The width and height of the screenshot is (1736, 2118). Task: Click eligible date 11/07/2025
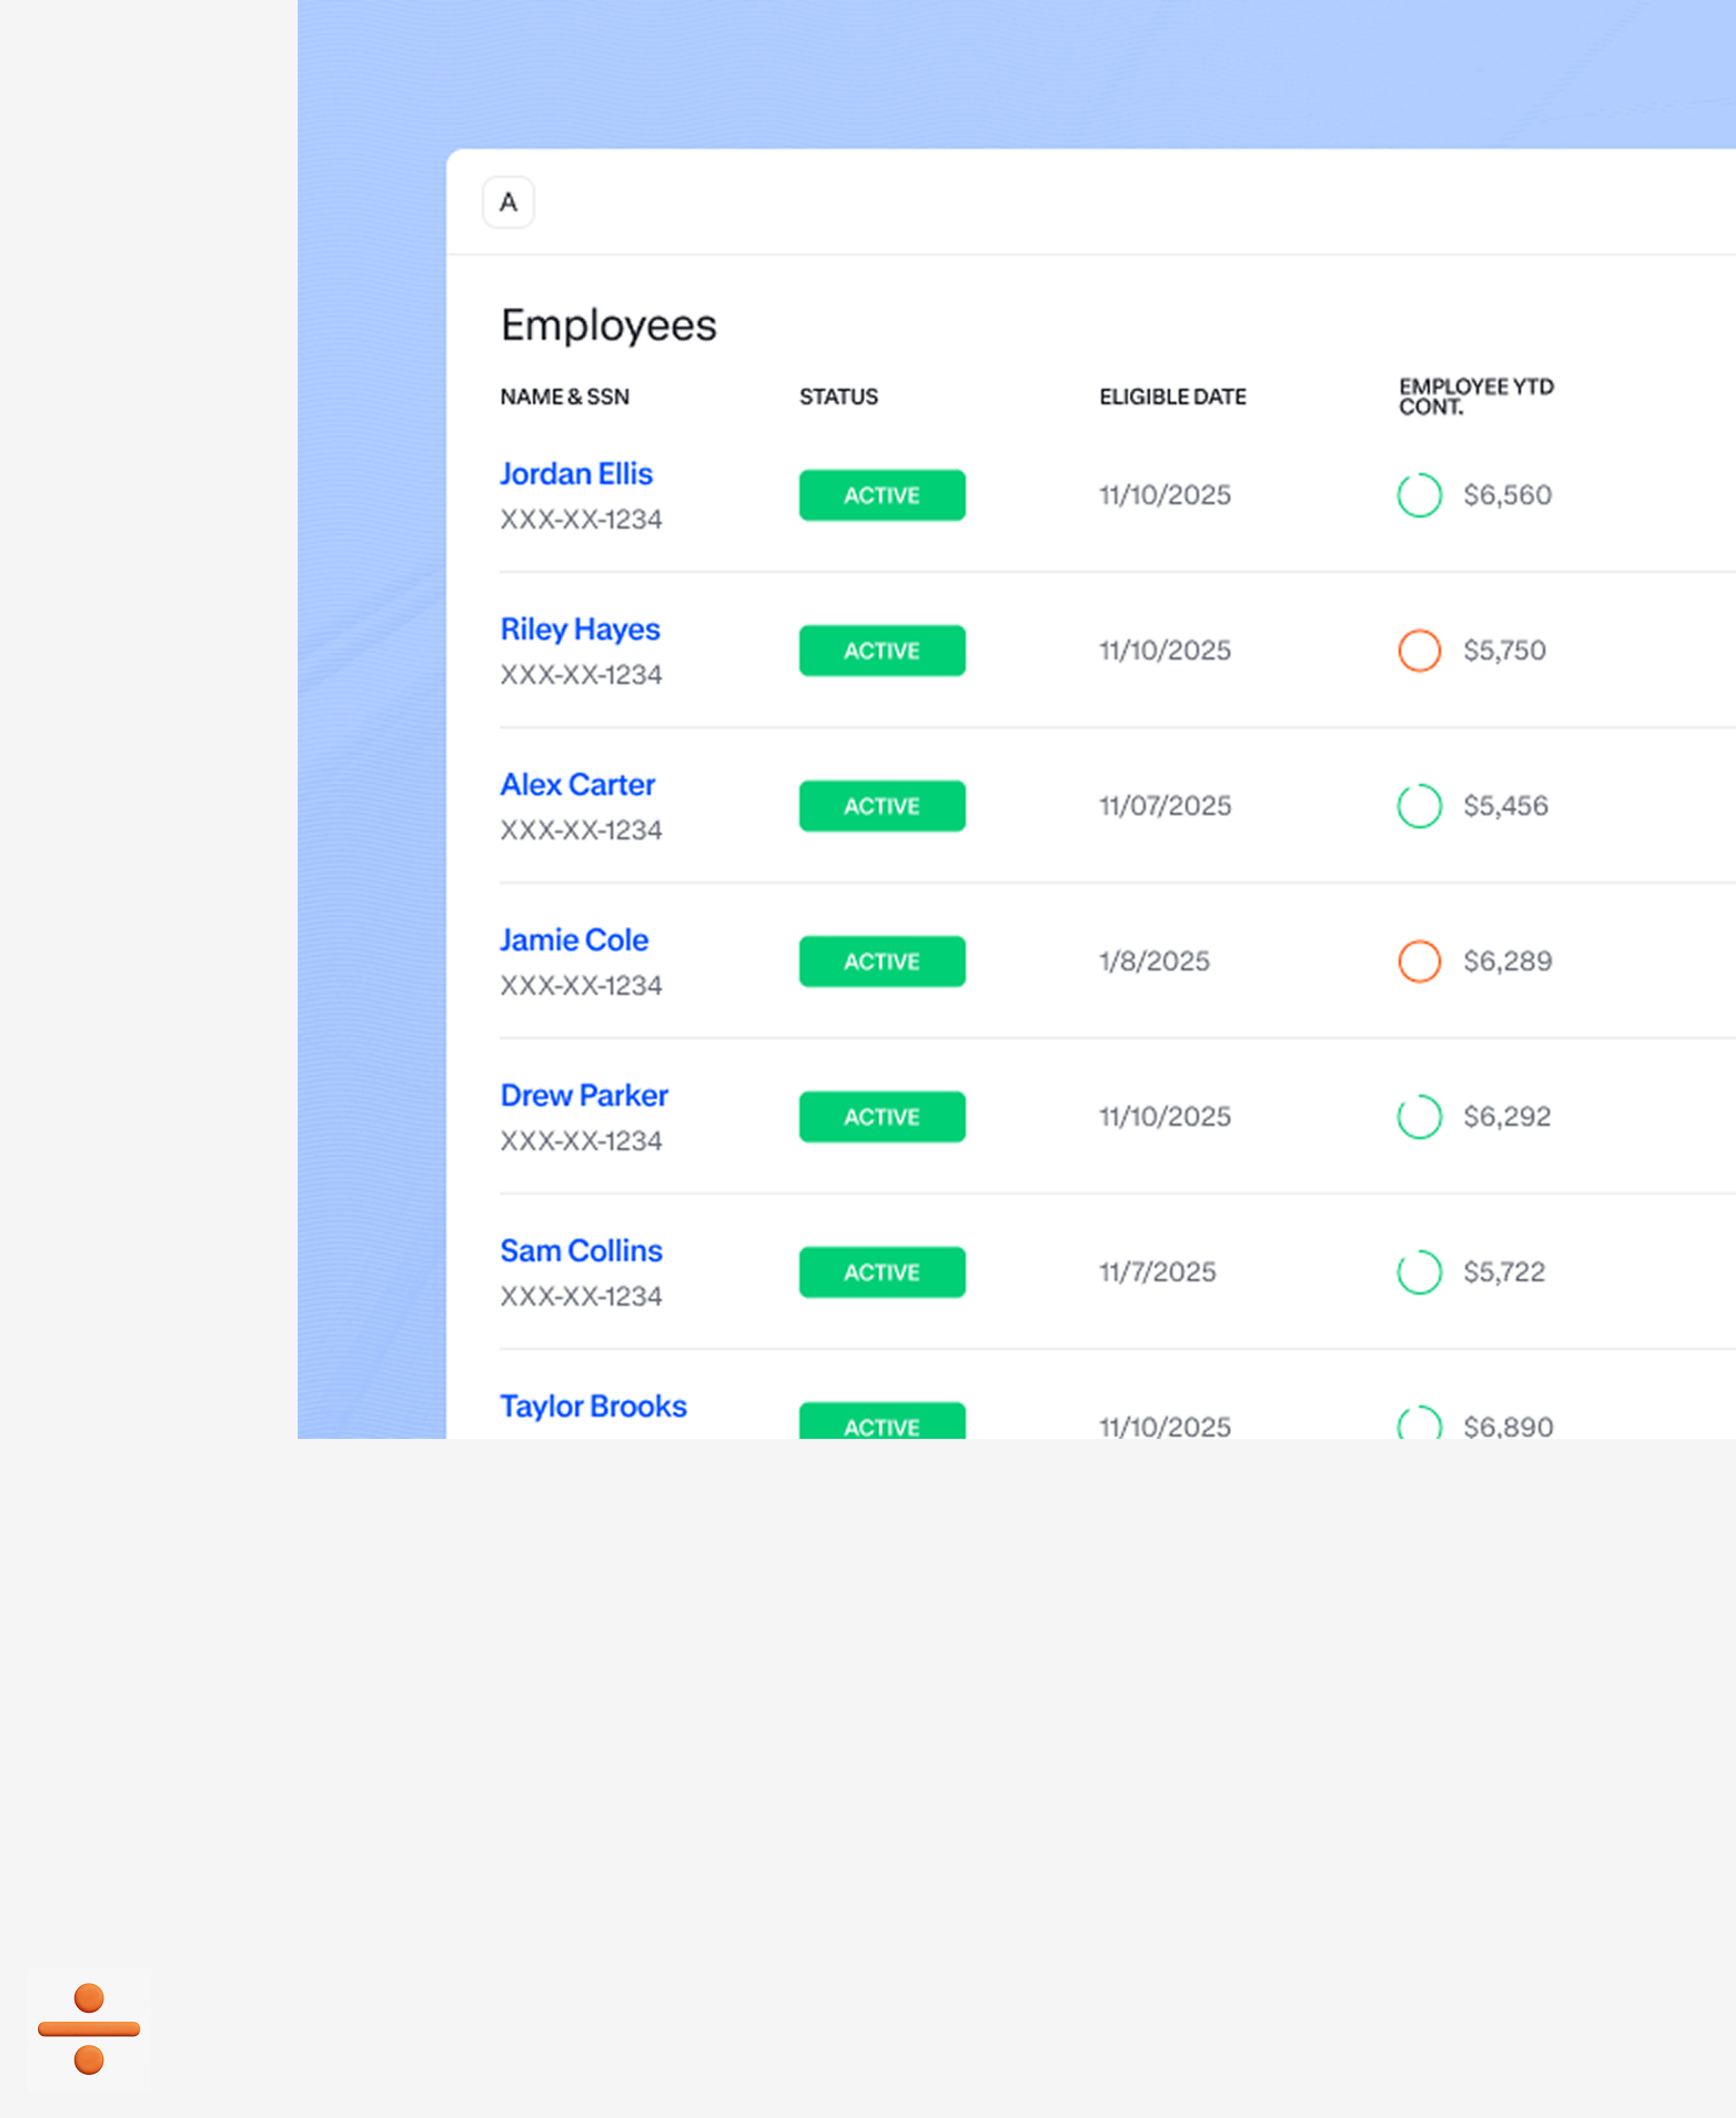click(x=1165, y=806)
